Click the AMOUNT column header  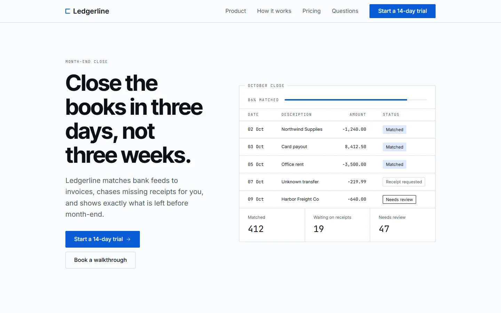(x=358, y=114)
